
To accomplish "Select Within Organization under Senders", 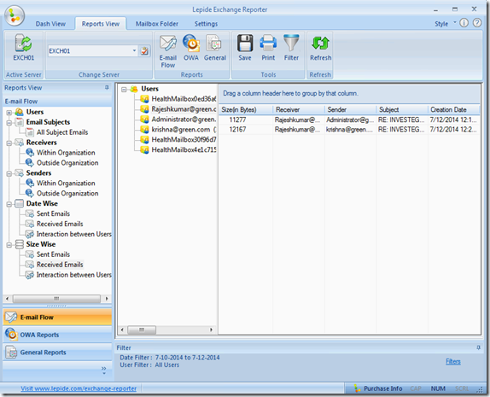I will coord(66,184).
